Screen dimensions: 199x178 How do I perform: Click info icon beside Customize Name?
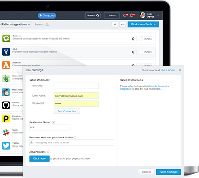pyautogui.click(x=53, y=122)
